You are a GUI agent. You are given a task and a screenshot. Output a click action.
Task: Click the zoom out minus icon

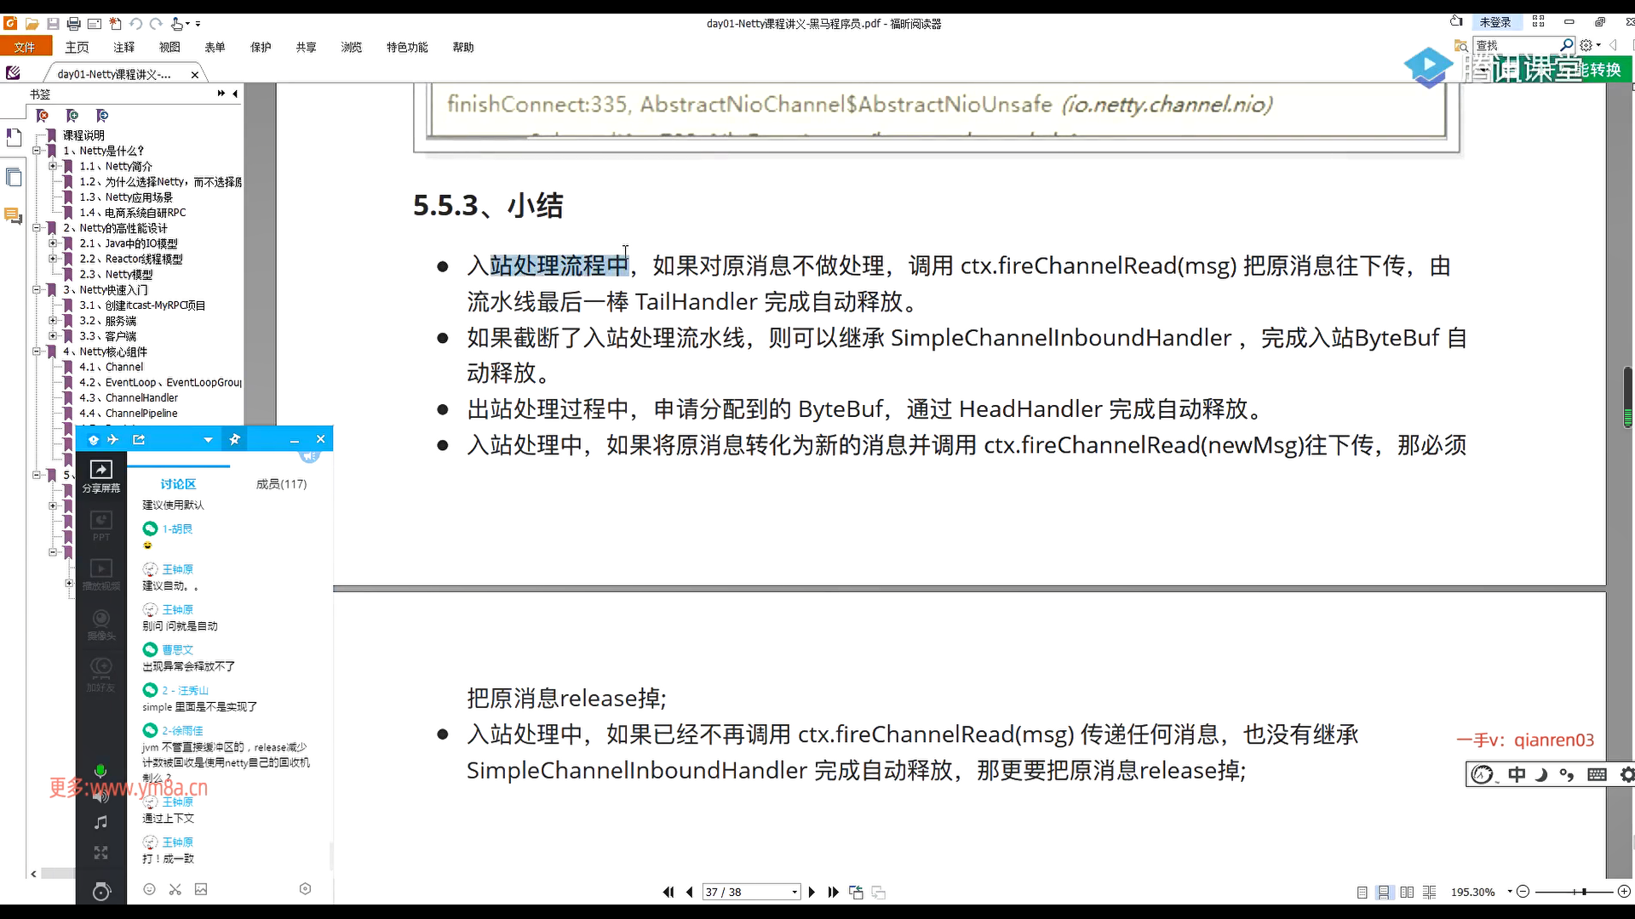point(1523,892)
